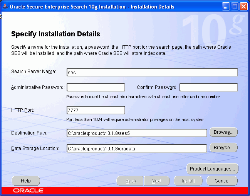Open the Product Languages dialog
The image size is (250, 196).
(212, 169)
